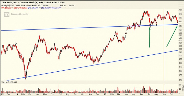
Task: Click the Volume 2,120,643 label
Action: [9, 82]
